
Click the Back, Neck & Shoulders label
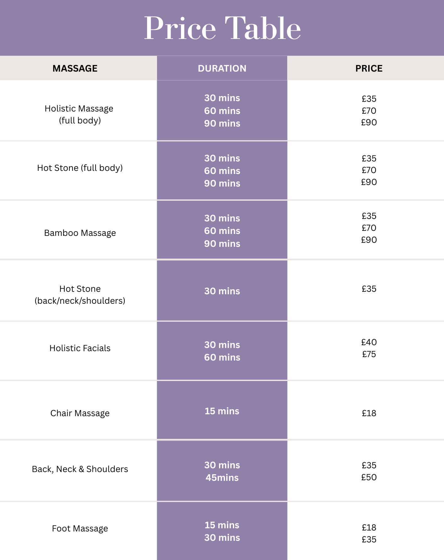click(x=80, y=469)
